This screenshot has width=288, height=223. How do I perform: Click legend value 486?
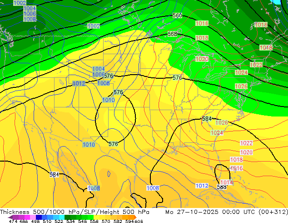coord(23,221)
